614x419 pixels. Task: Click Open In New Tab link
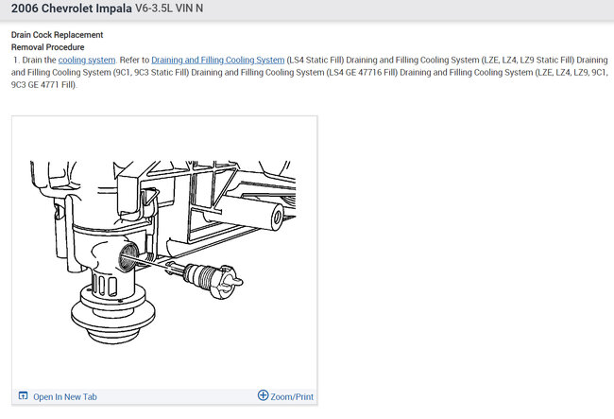pyautogui.click(x=65, y=396)
